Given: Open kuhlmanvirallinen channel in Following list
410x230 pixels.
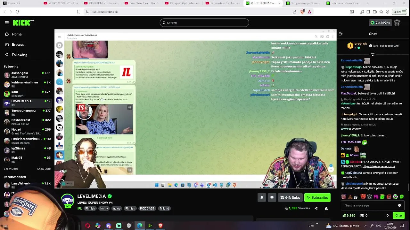Looking at the screenshot, I should click(x=27, y=84).
